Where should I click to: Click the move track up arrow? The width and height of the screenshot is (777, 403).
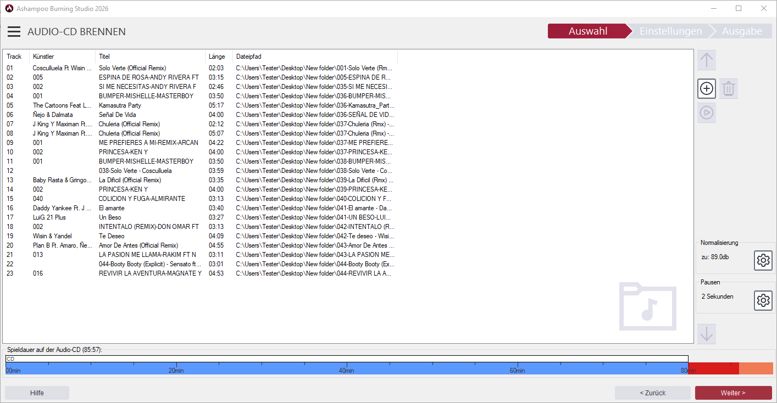[x=707, y=60]
